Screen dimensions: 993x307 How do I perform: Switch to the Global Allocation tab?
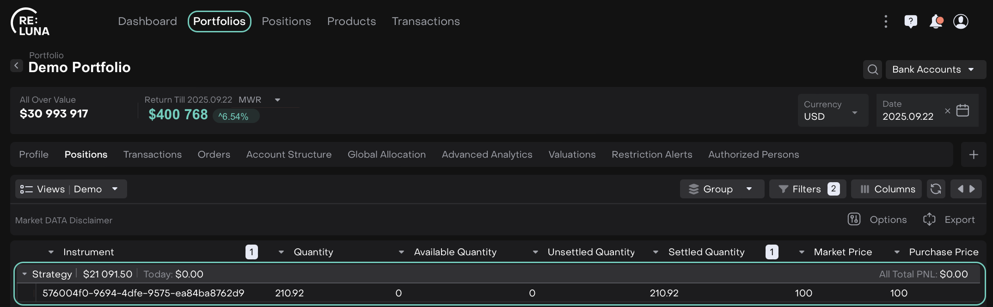click(386, 155)
